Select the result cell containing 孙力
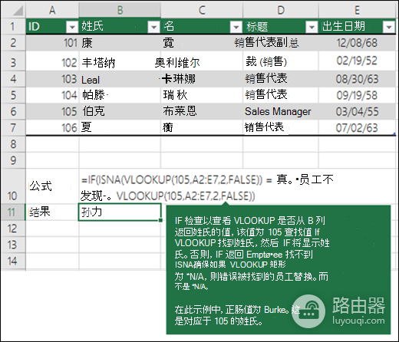The width and height of the screenshot is (399, 342). pyautogui.click(x=120, y=212)
